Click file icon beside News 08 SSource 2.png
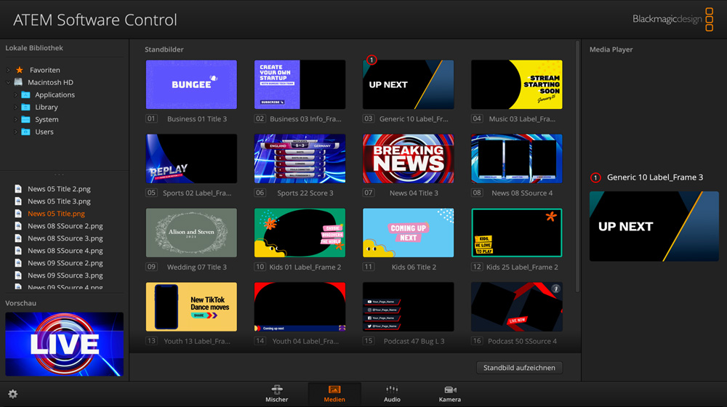The height and width of the screenshot is (407, 727). (18, 226)
